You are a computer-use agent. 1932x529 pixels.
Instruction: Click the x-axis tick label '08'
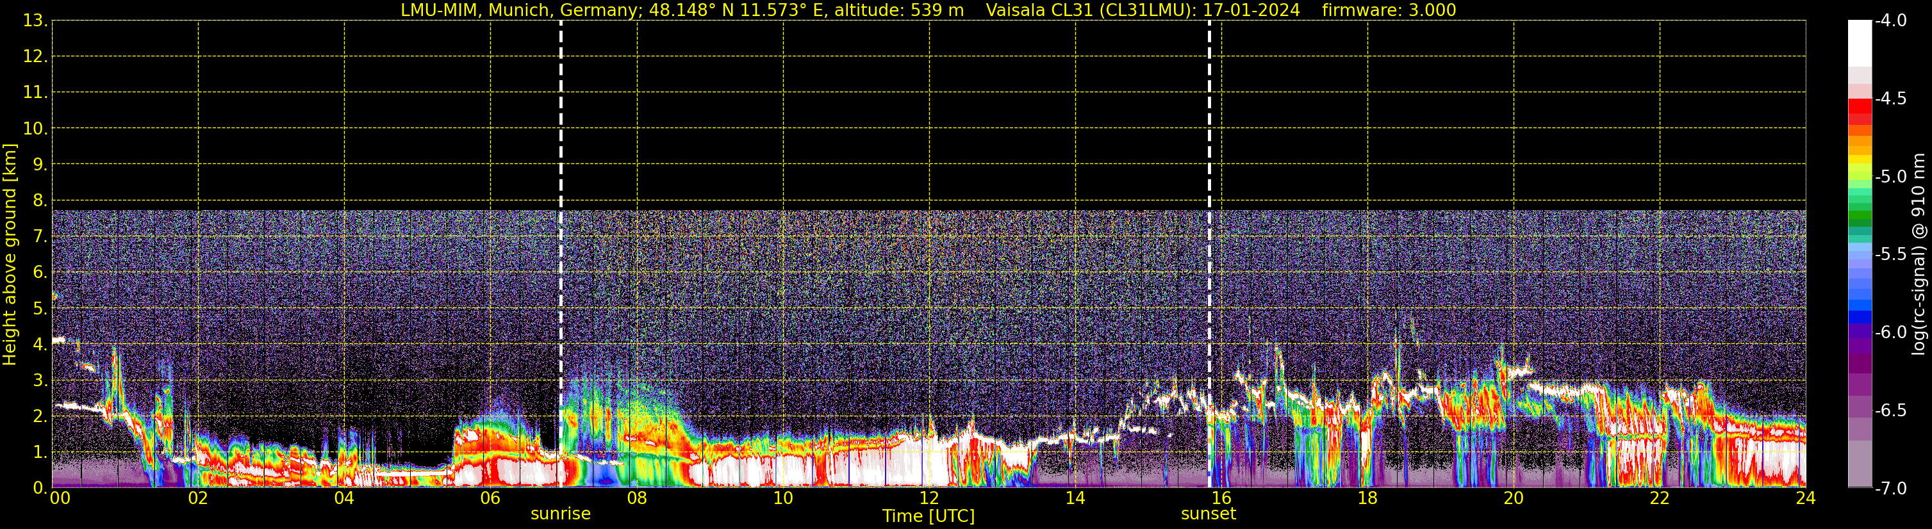(x=637, y=498)
